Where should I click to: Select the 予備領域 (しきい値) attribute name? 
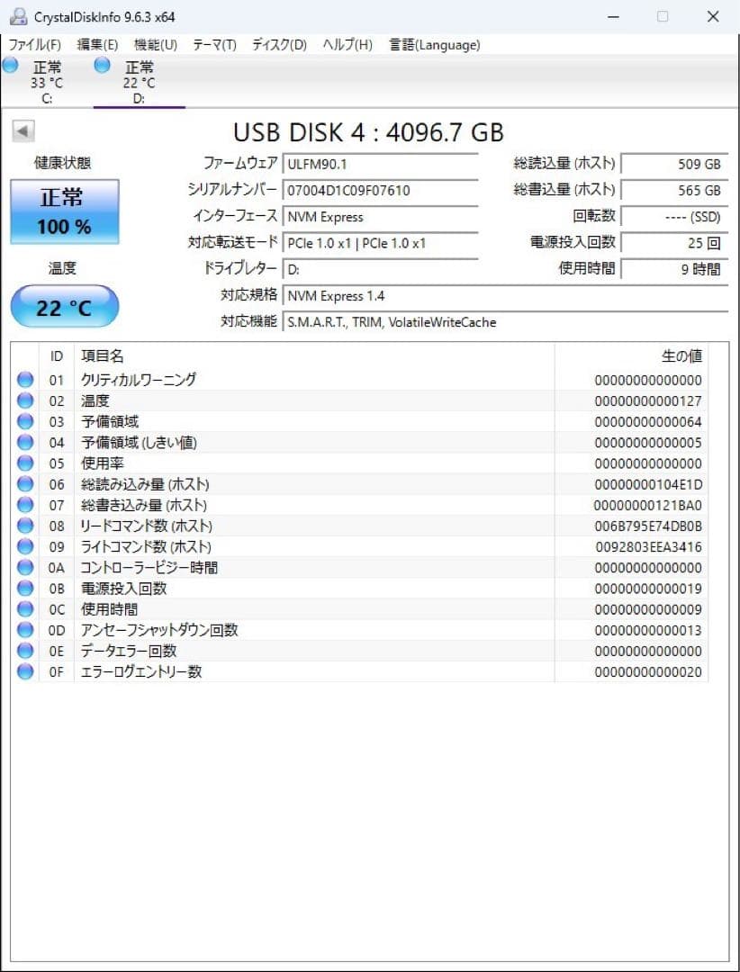(139, 443)
